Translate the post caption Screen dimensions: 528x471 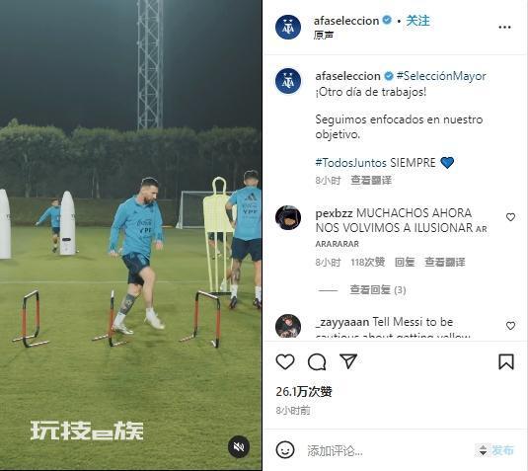[x=371, y=181]
